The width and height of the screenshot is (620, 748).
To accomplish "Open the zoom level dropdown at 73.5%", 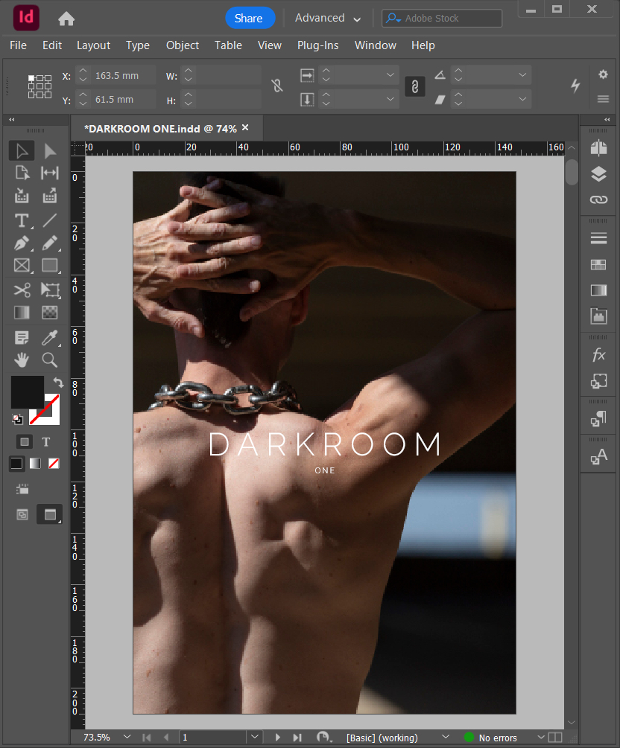I will (x=127, y=737).
